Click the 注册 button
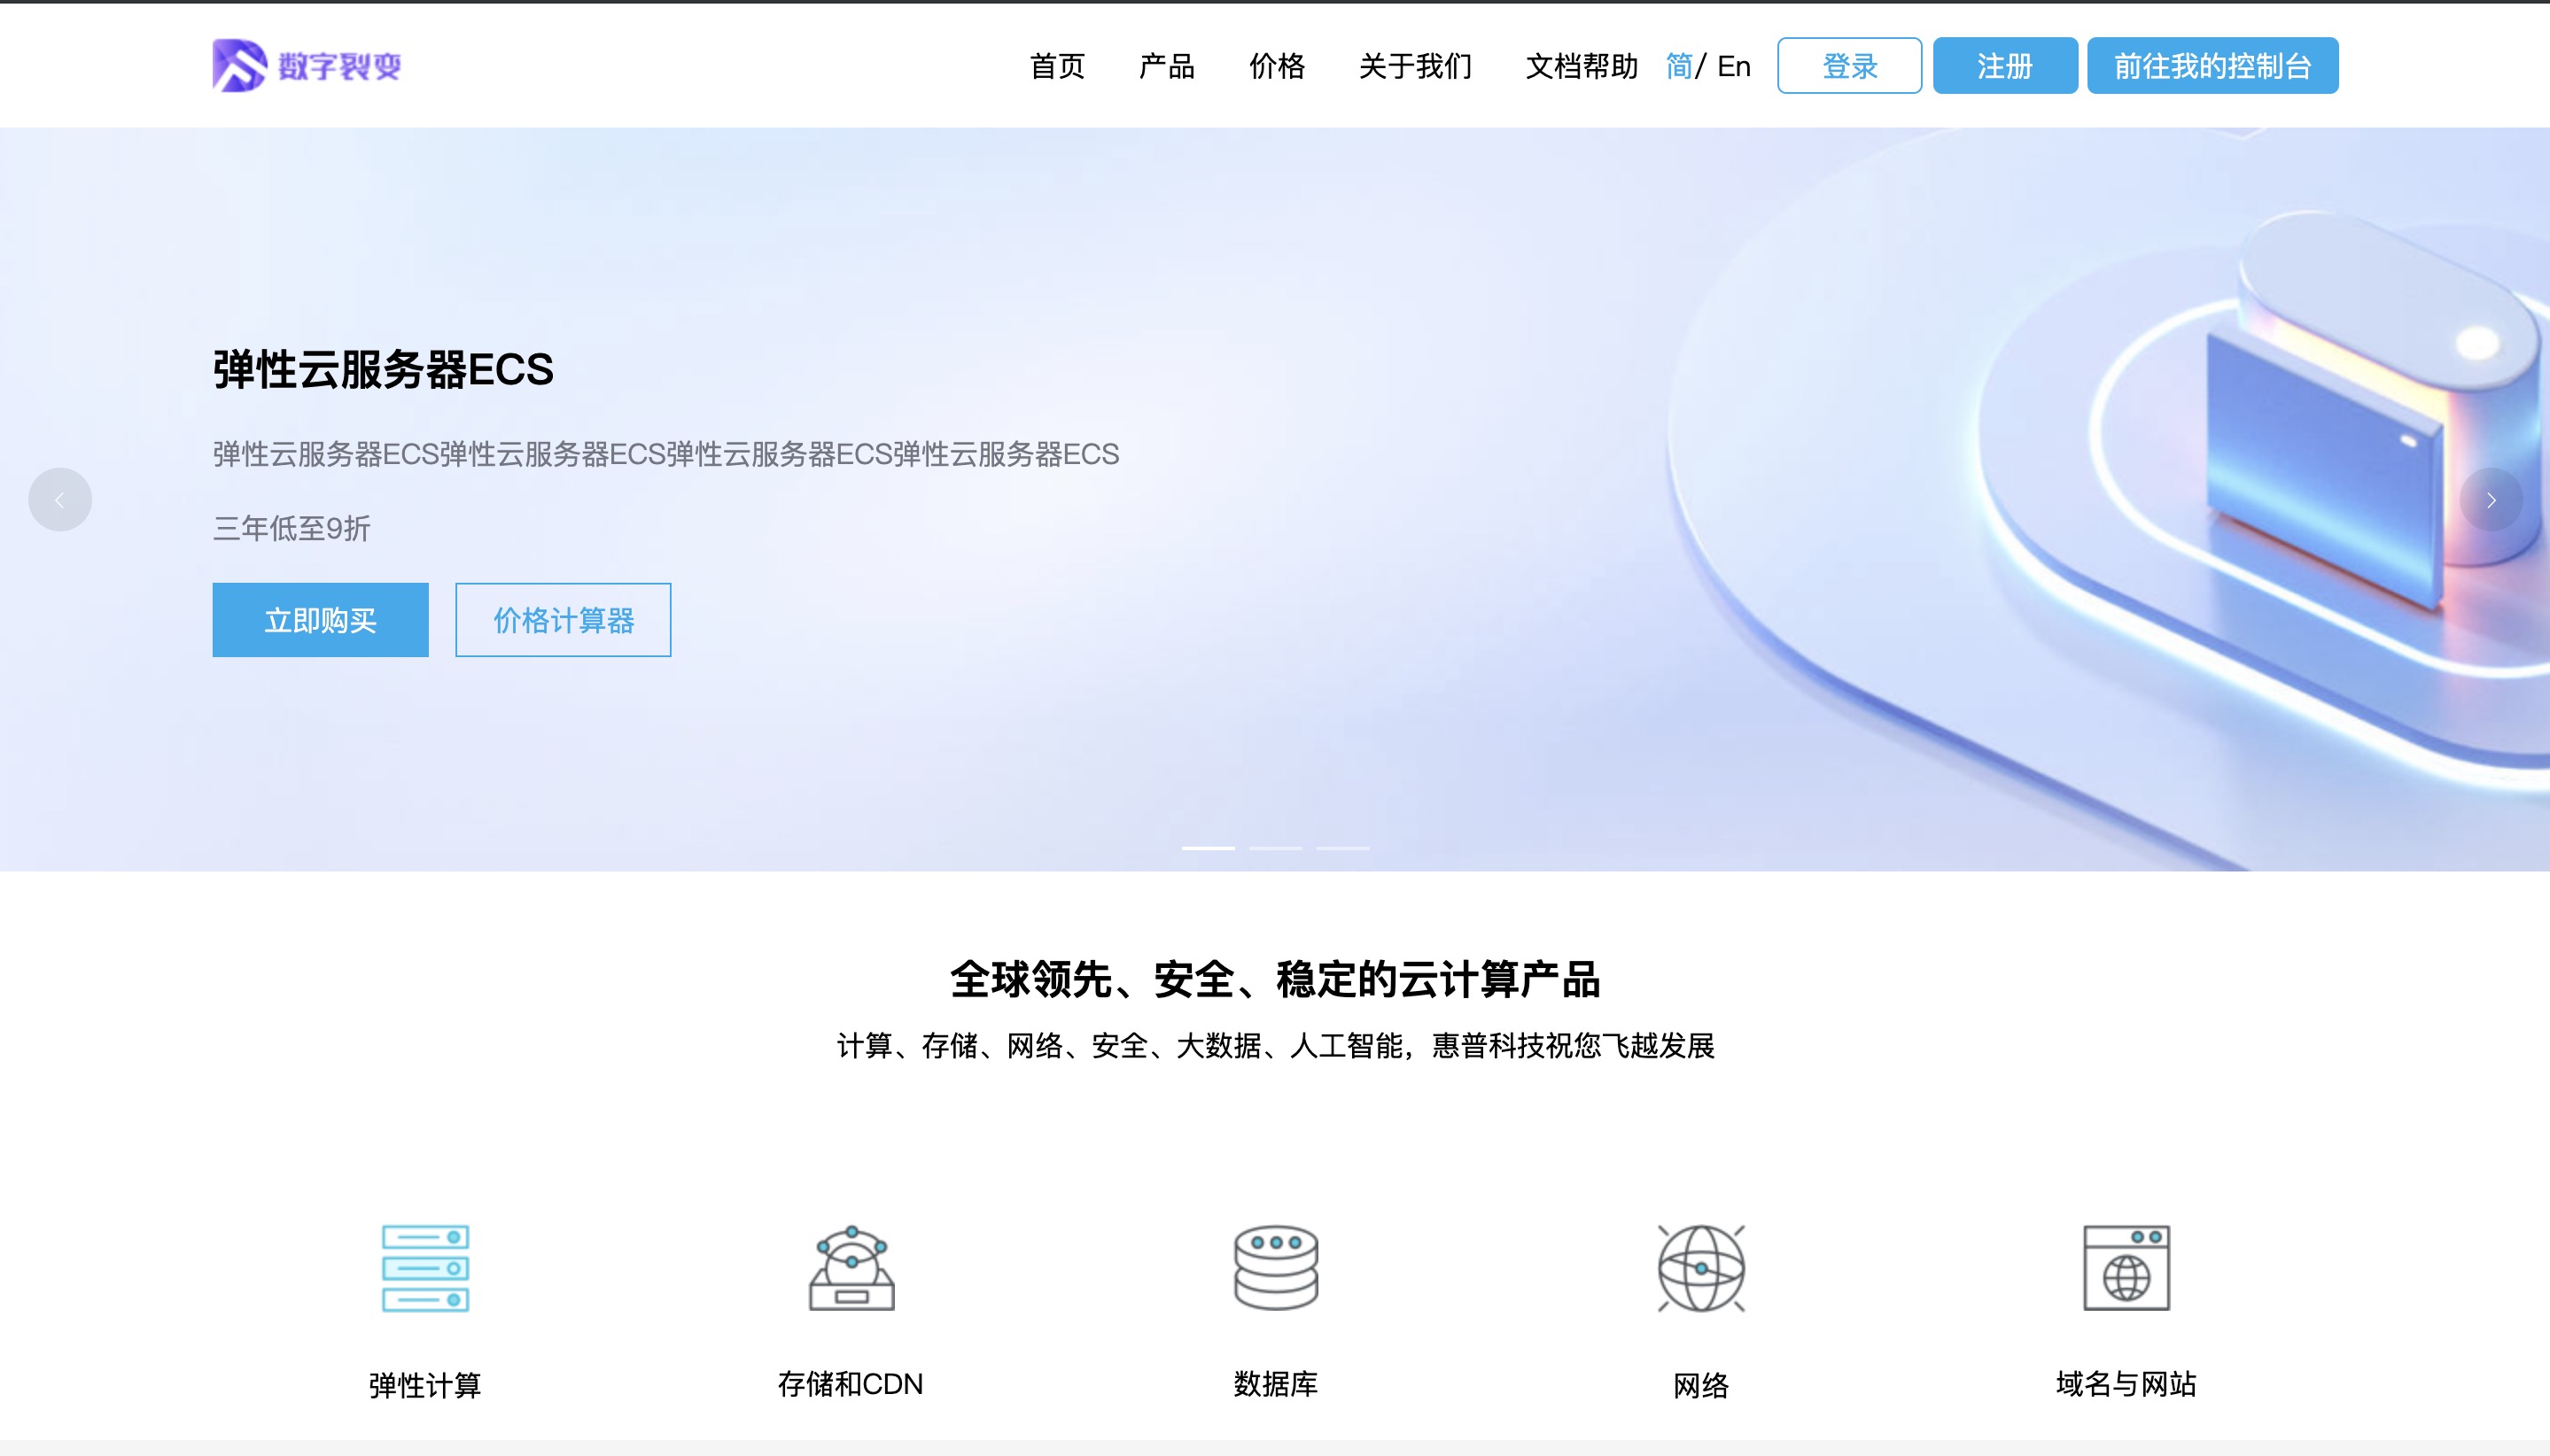Screen dimensions: 2550x1456 pyautogui.click(x=2005, y=66)
